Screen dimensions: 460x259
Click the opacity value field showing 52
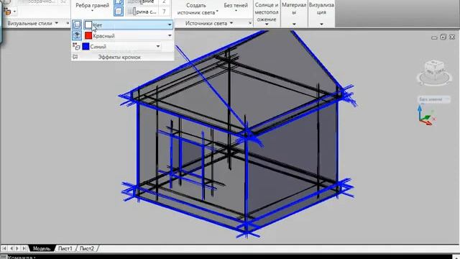click(x=63, y=1)
